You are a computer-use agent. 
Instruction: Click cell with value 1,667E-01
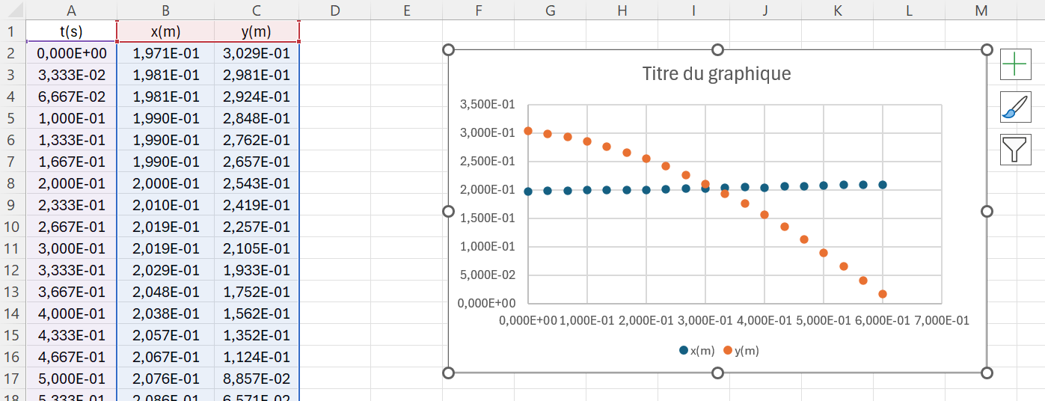point(71,162)
